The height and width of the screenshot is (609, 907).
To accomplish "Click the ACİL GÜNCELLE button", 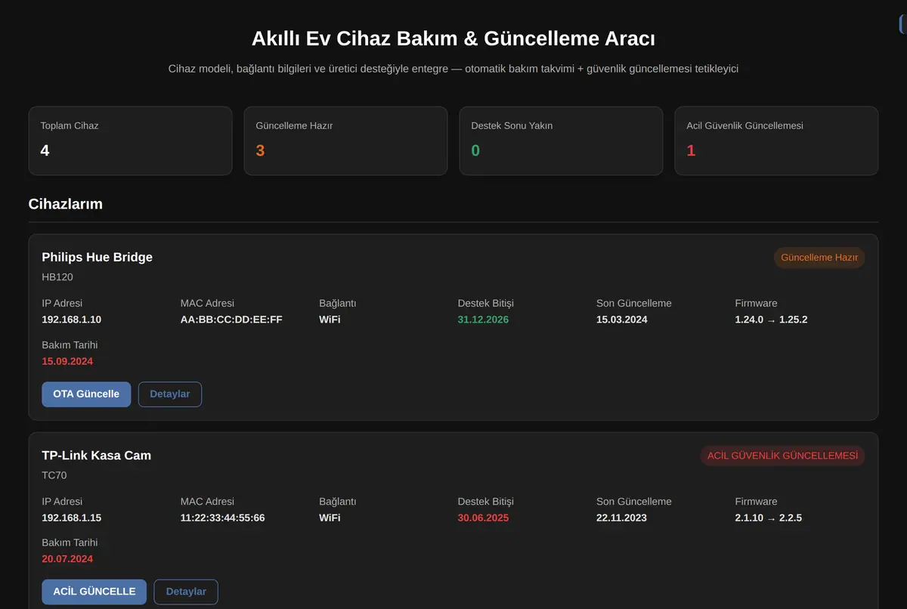I will click(94, 592).
